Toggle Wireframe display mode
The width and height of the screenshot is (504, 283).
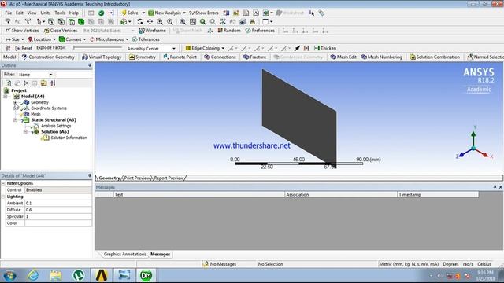(x=152, y=31)
